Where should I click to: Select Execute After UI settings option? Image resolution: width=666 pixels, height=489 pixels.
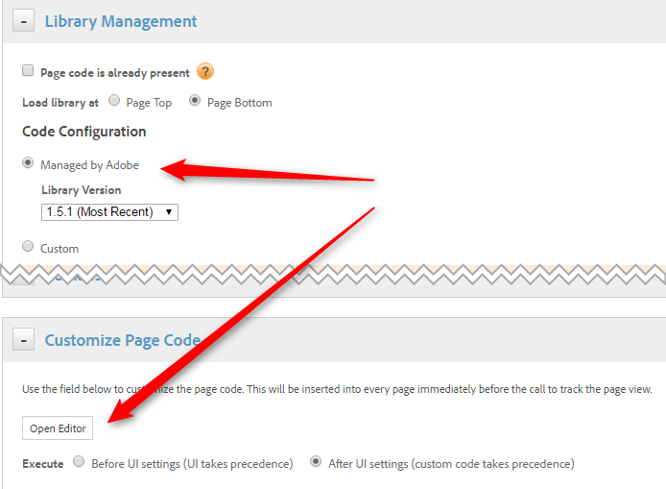316,462
